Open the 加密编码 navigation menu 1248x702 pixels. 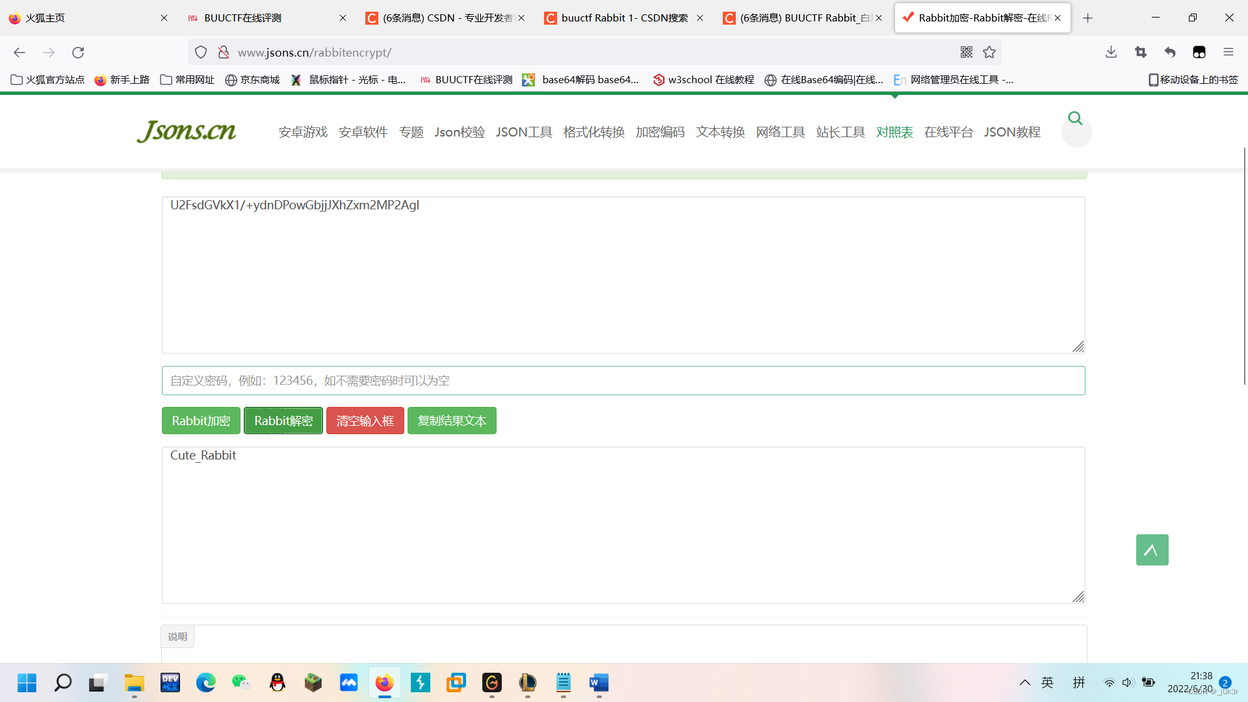660,131
